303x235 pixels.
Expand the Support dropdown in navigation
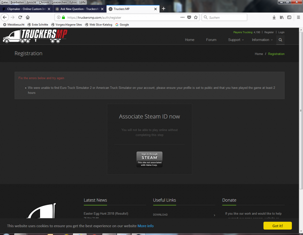click(x=236, y=40)
